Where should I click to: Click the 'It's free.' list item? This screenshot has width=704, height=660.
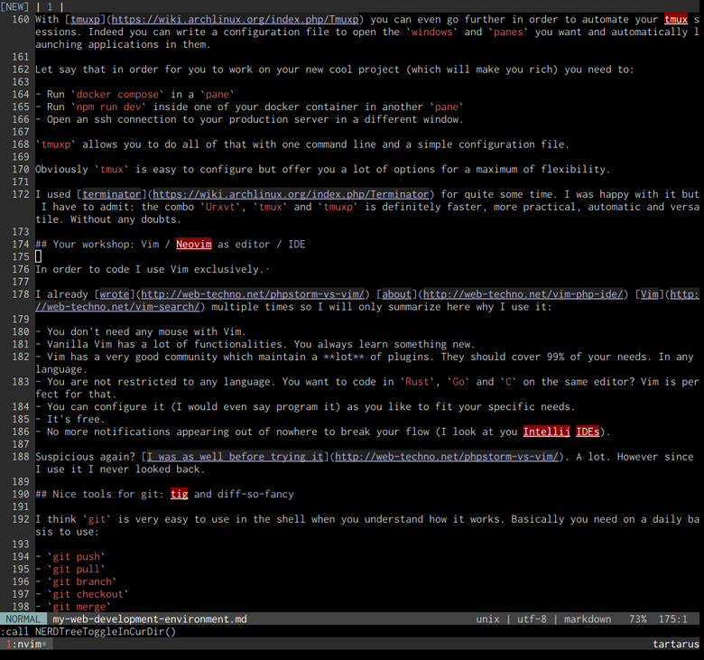click(x=70, y=419)
